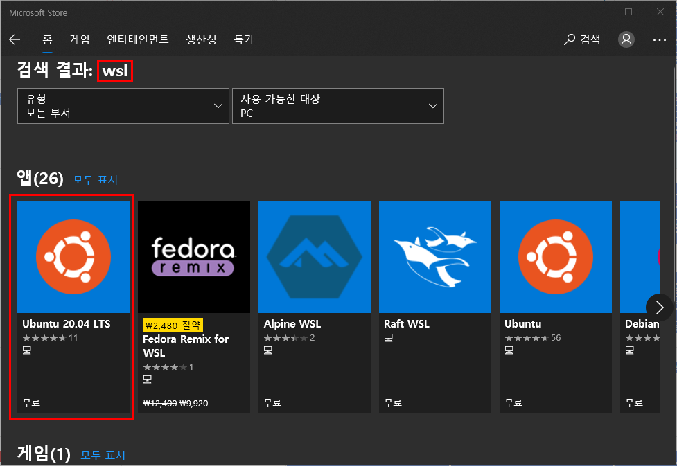Click the 앱(26) section heading
The width and height of the screenshot is (677, 466).
[x=40, y=178]
